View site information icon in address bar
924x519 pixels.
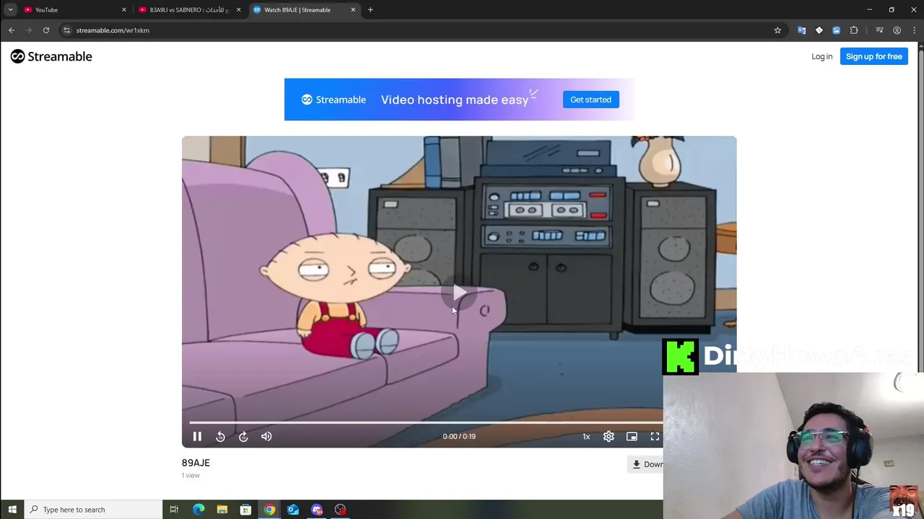(x=66, y=30)
